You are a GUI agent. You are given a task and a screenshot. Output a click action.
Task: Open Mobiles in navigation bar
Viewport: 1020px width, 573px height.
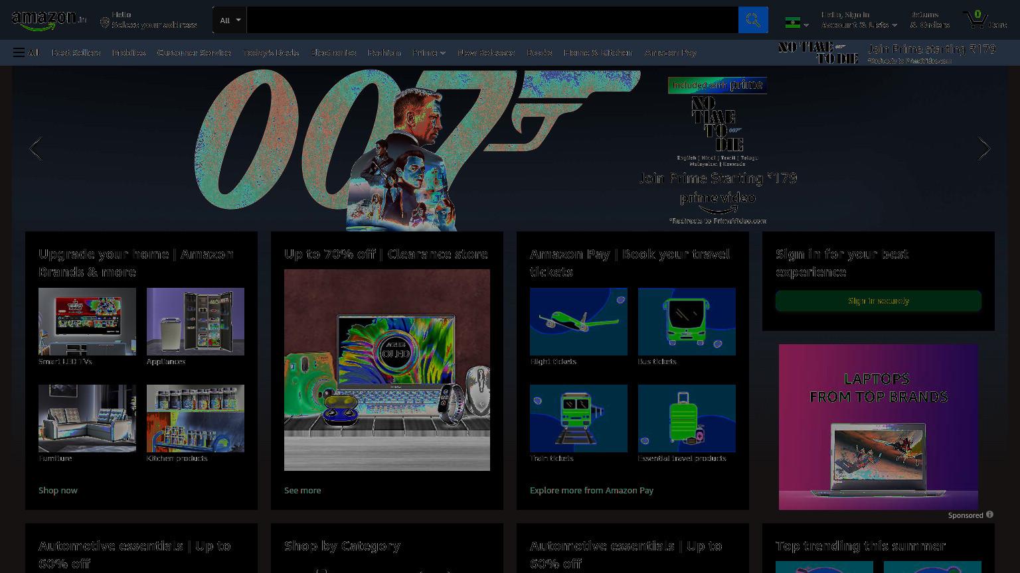click(129, 52)
